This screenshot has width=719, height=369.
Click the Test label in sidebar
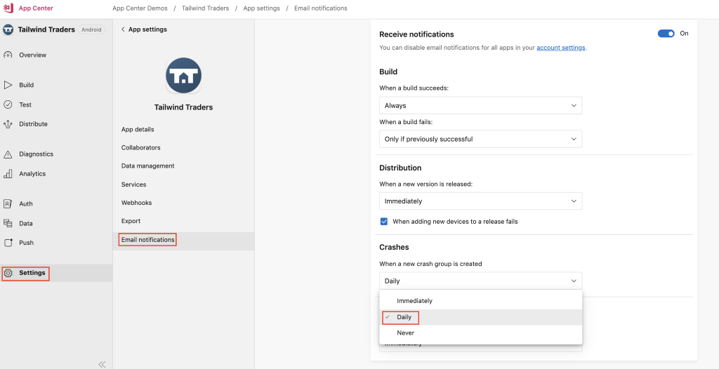pos(25,105)
